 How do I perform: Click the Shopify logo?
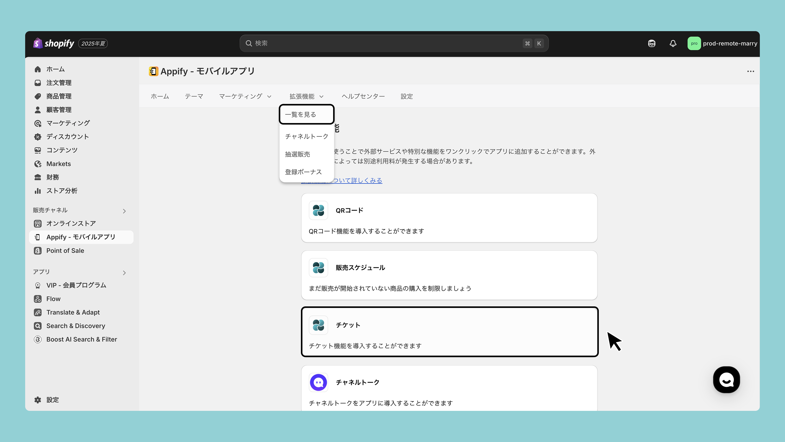tap(54, 43)
